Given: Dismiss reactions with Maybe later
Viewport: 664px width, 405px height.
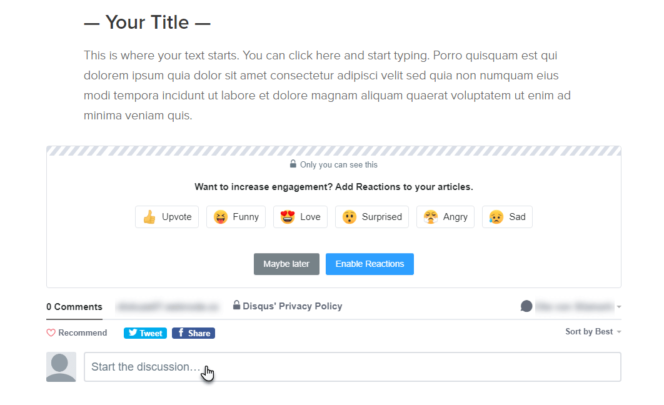Looking at the screenshot, I should tap(286, 264).
